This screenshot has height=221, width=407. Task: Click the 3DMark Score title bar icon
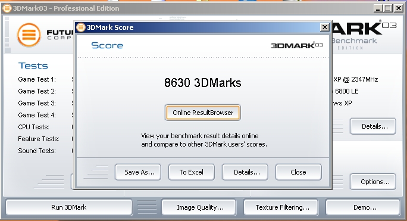pos(81,27)
